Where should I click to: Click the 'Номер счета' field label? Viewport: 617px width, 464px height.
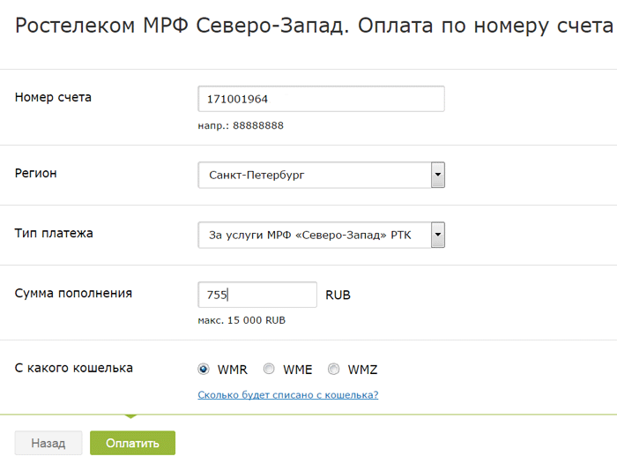point(53,97)
